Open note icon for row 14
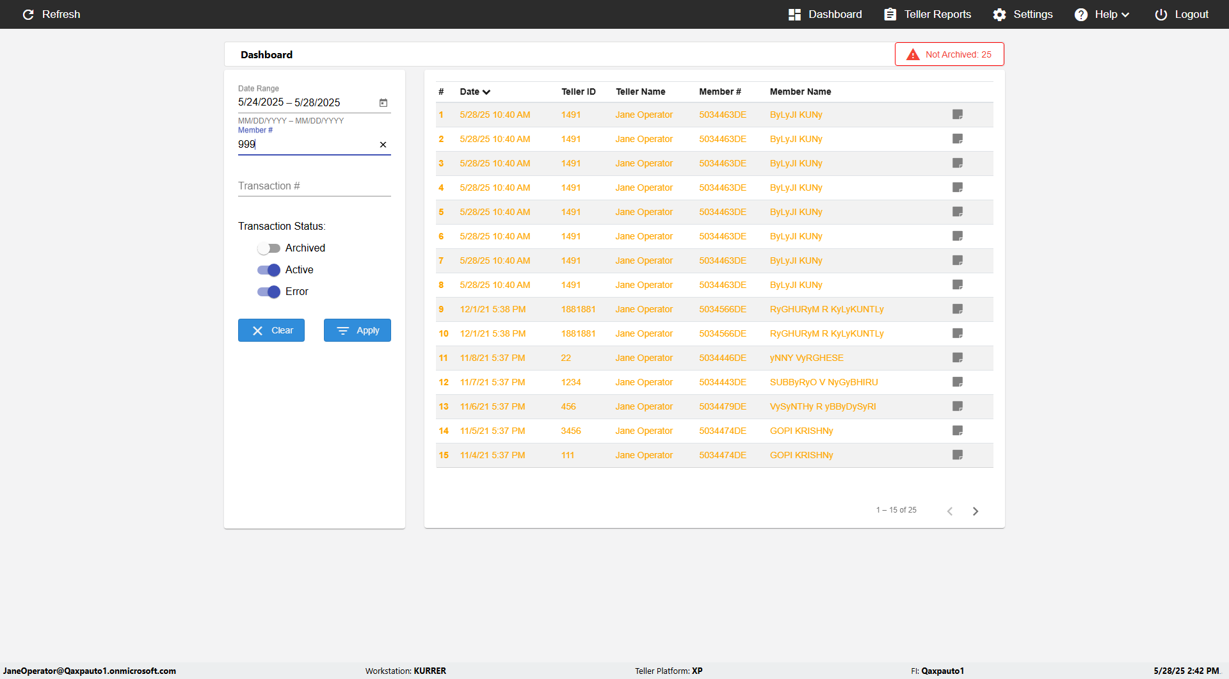The image size is (1229, 679). click(x=958, y=431)
